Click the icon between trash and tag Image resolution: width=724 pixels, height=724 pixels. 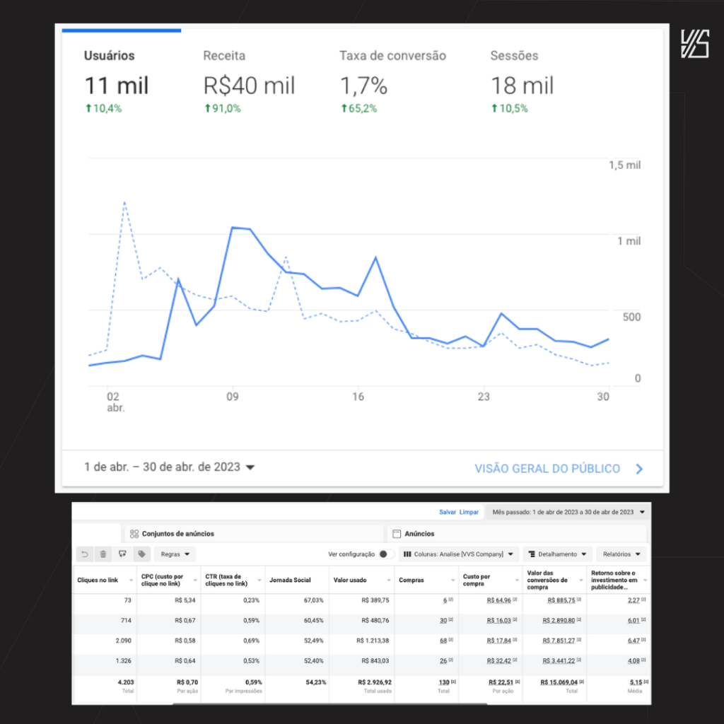[x=123, y=554]
